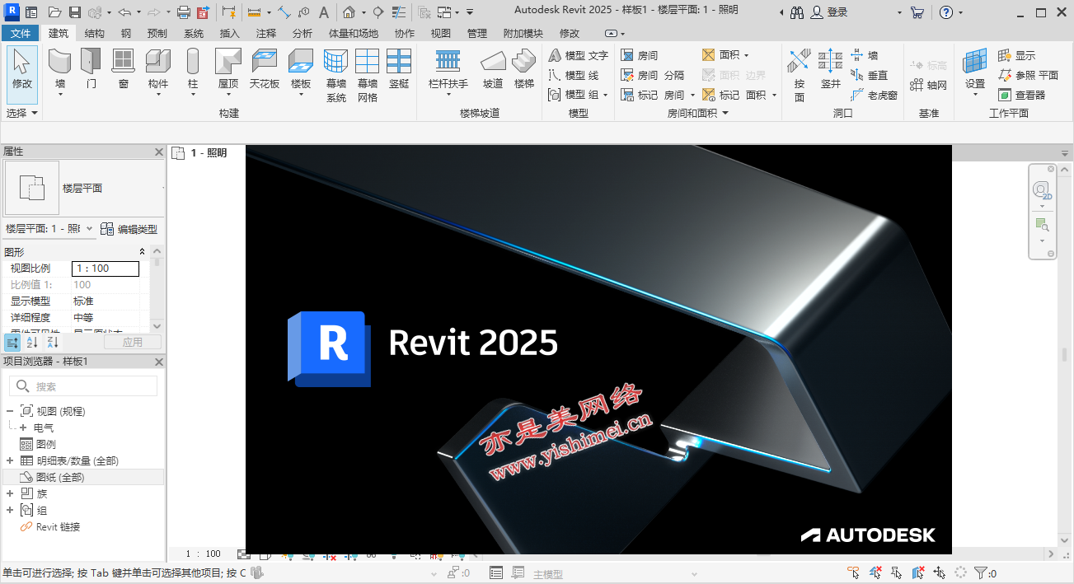The image size is (1074, 584).
Task: Toggle drag elements on selection status icon
Action: [939, 573]
